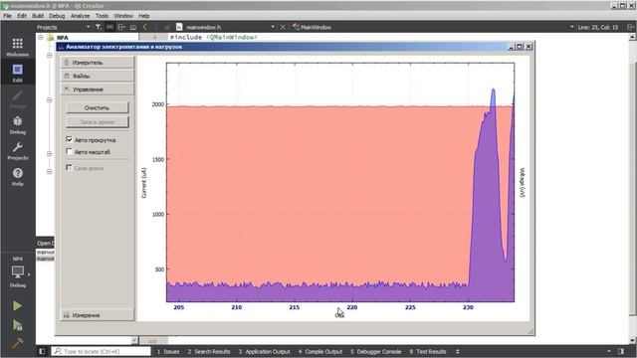This screenshot has width=637, height=358.
Task: Click the NPA project folder icon
Action: coord(51,38)
